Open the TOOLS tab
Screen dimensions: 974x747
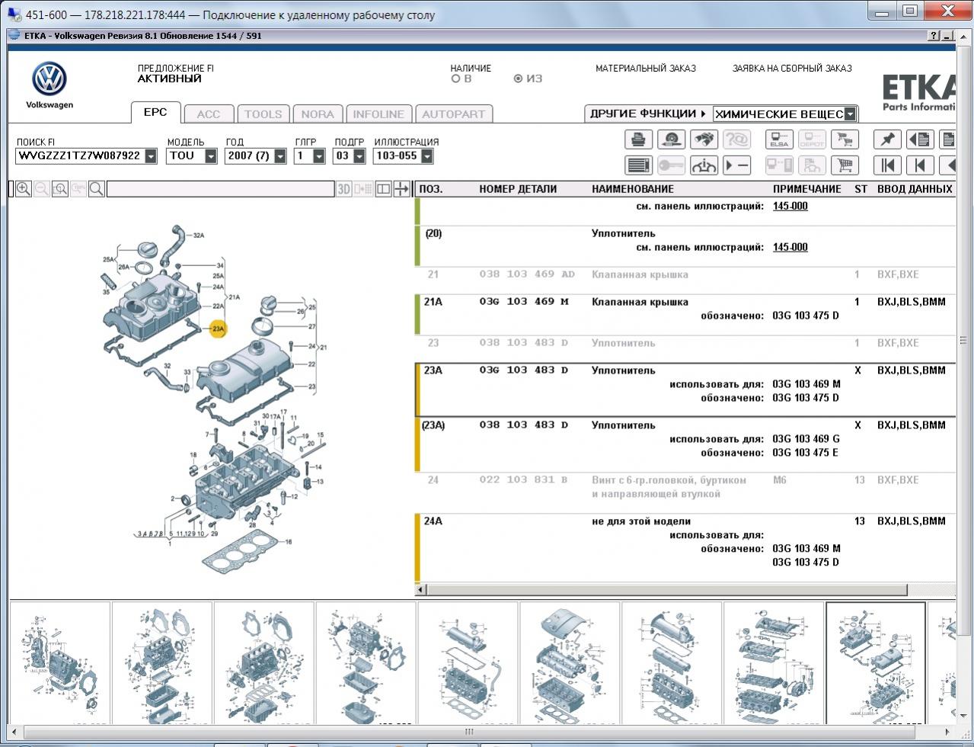pyautogui.click(x=263, y=114)
